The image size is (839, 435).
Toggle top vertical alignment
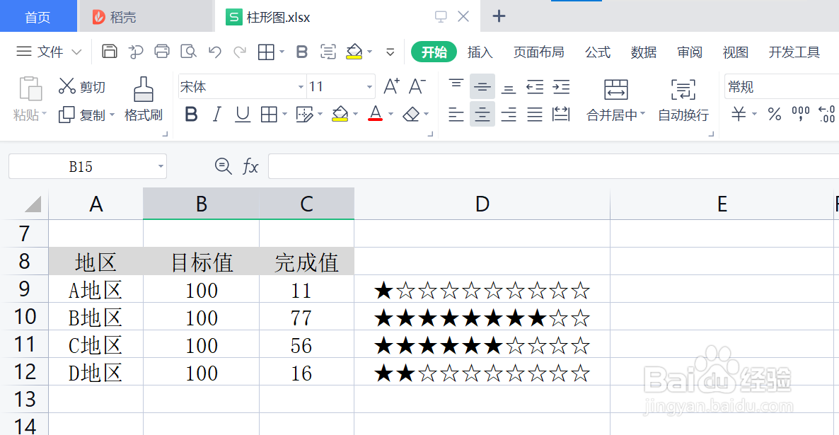tap(456, 86)
